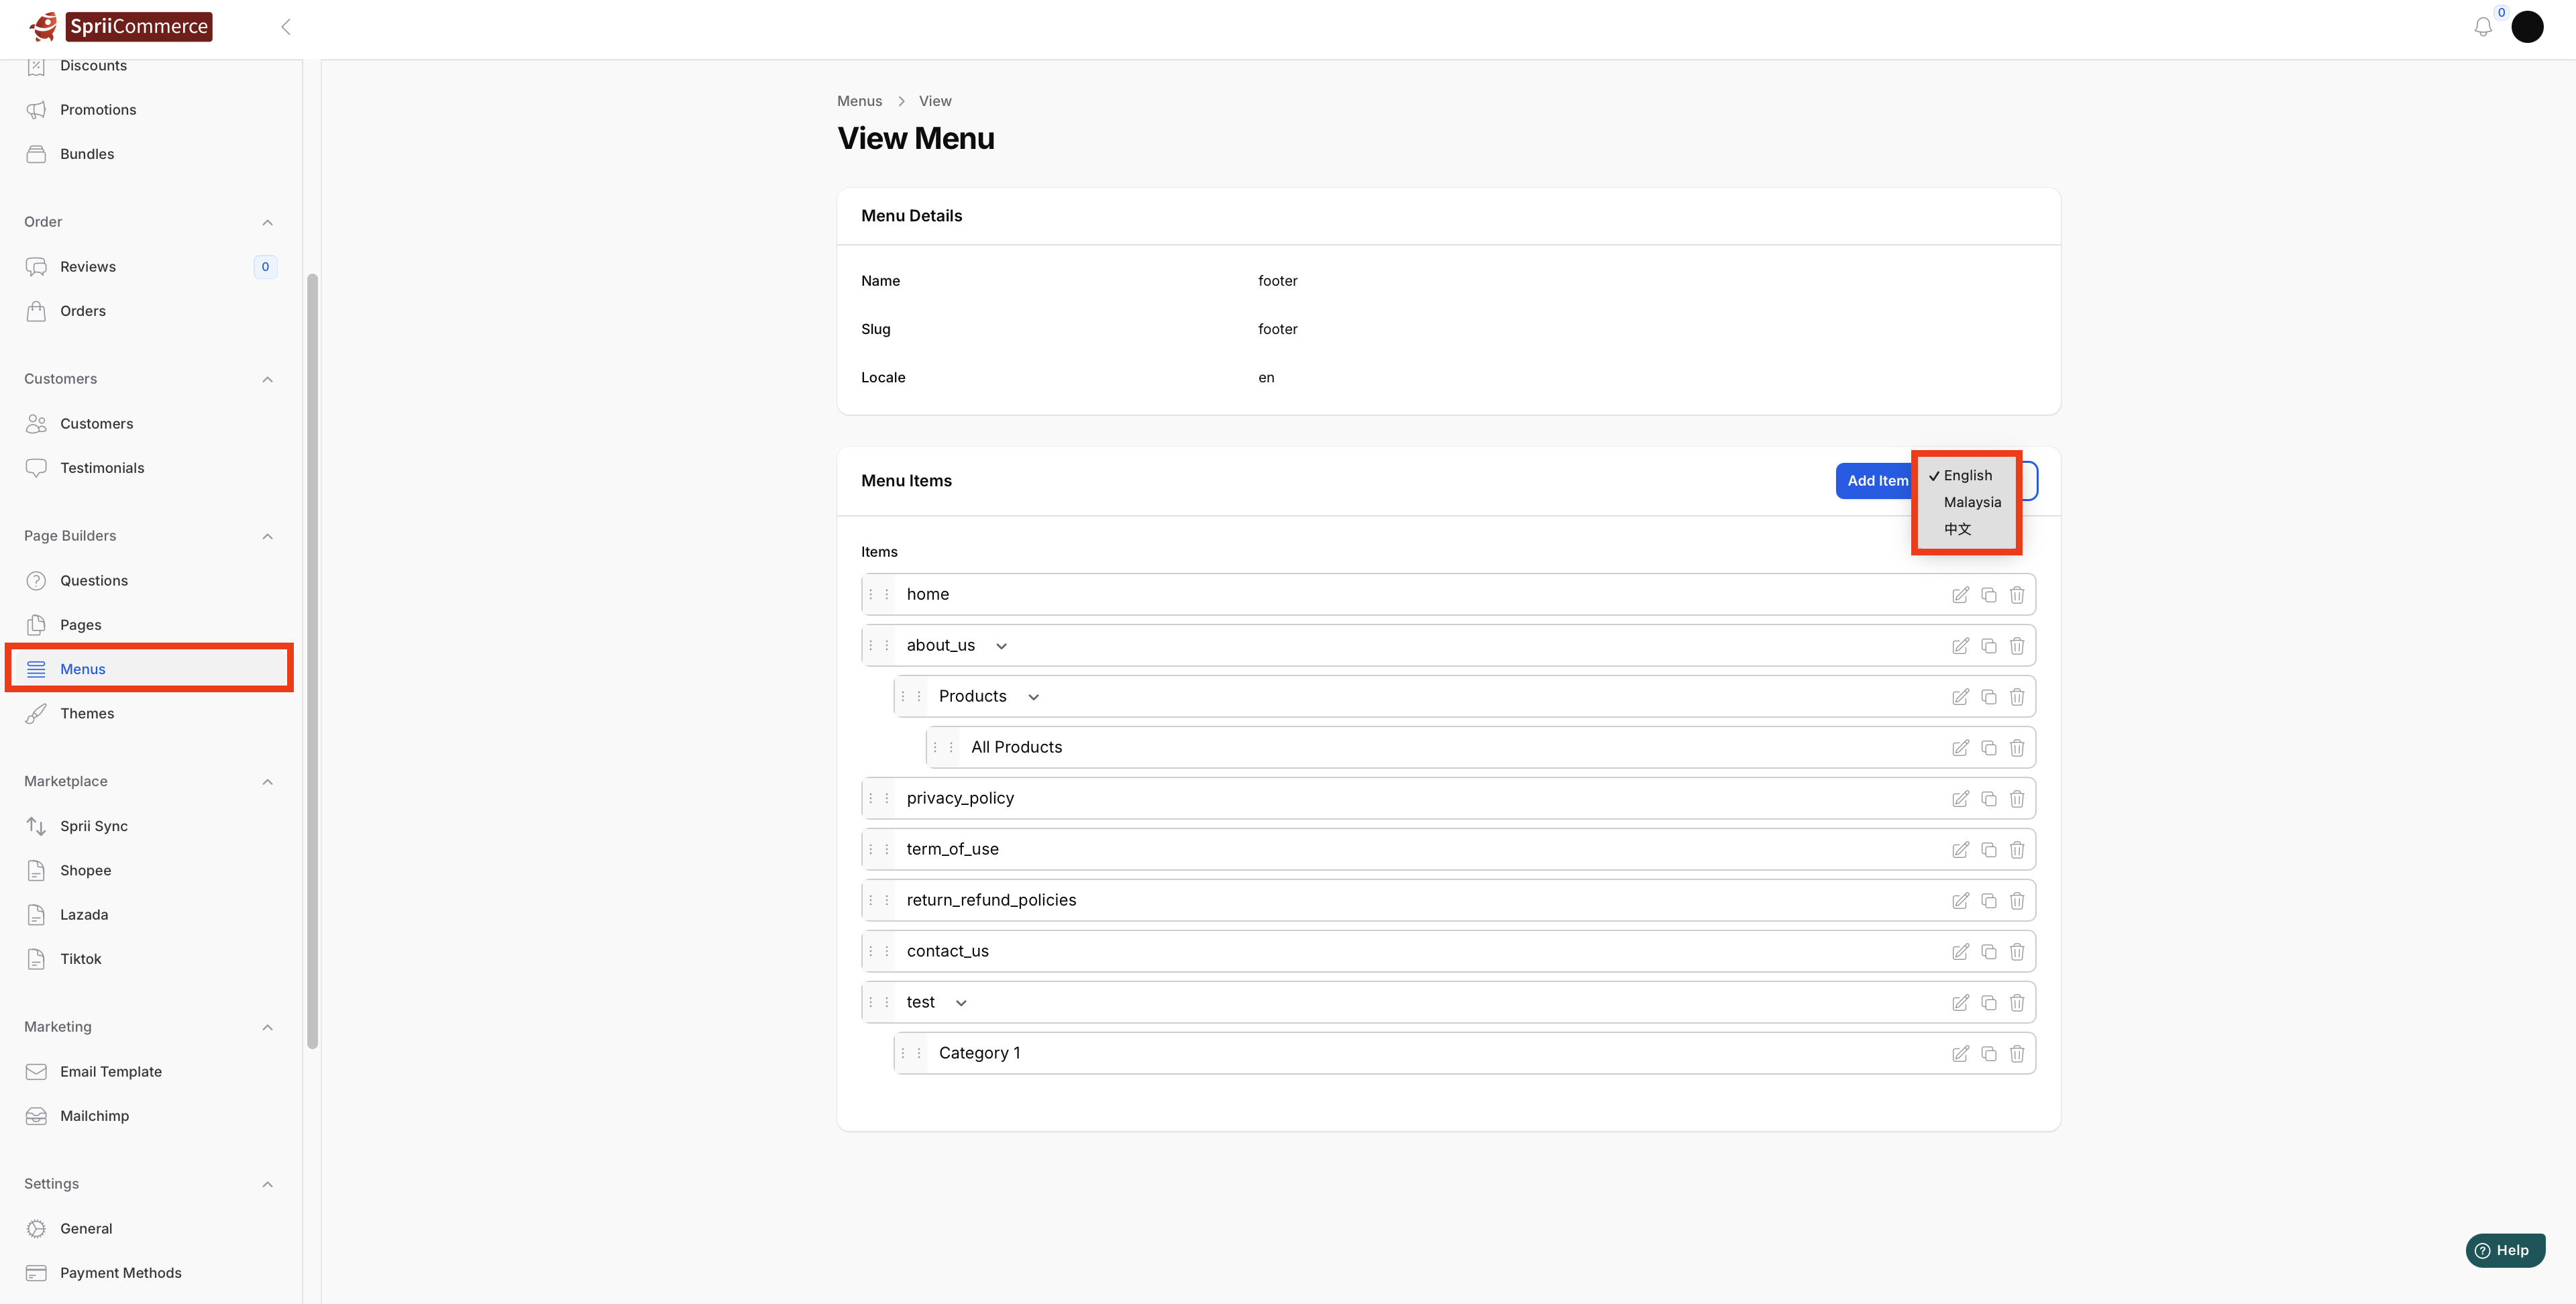Click the edit icon for home item
The height and width of the screenshot is (1304, 2576).
coord(1960,595)
